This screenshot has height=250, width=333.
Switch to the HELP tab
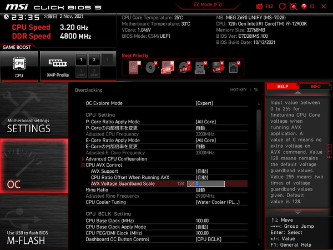282,87
